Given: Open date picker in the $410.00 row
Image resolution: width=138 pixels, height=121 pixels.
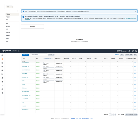Looking at the screenshot, I should tap(59, 81).
